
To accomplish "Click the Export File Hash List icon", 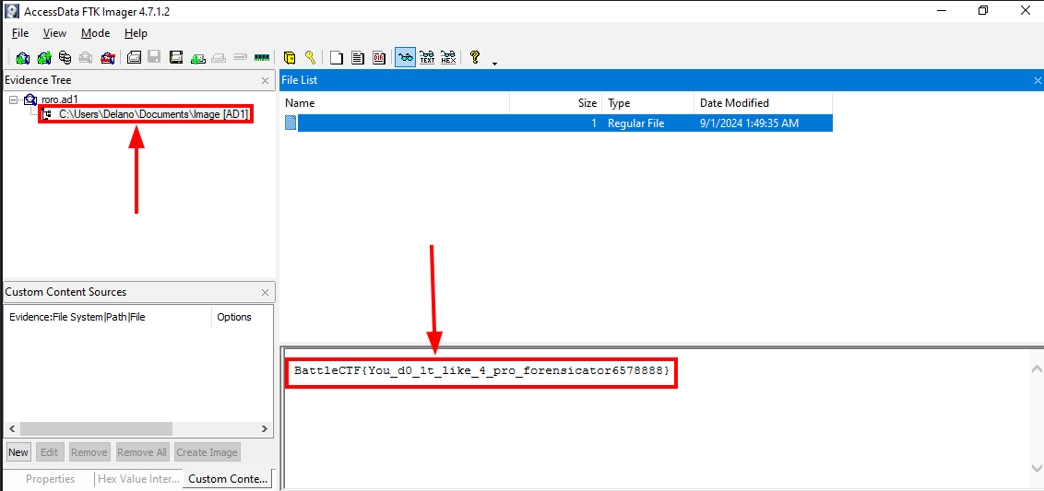I will coord(358,58).
